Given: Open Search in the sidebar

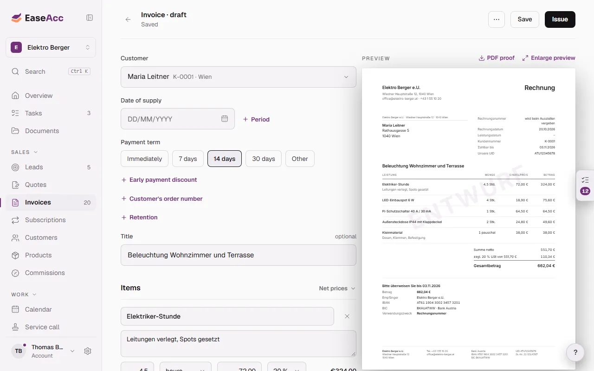Looking at the screenshot, I should pyautogui.click(x=51, y=71).
